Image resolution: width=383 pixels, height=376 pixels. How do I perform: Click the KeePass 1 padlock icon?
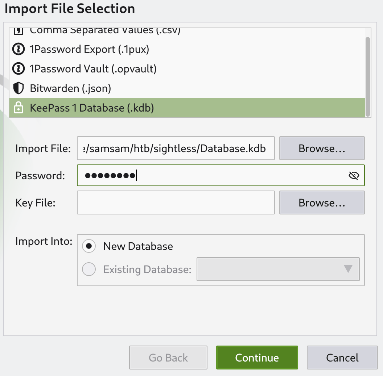pyautogui.click(x=18, y=108)
